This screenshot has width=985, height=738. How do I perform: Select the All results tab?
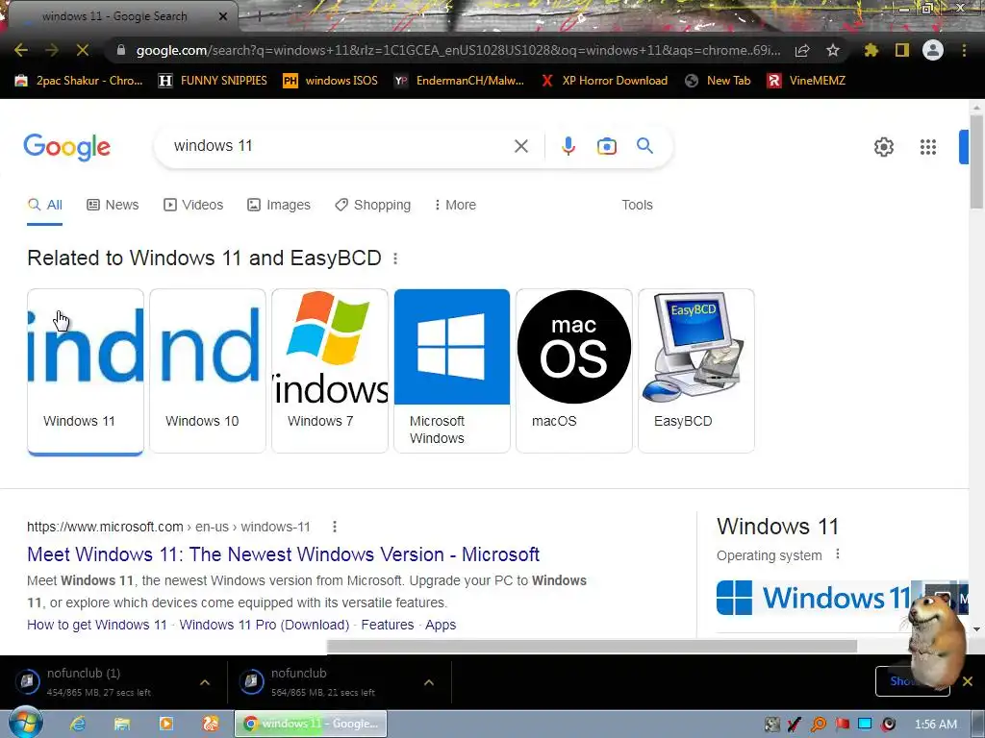44,205
